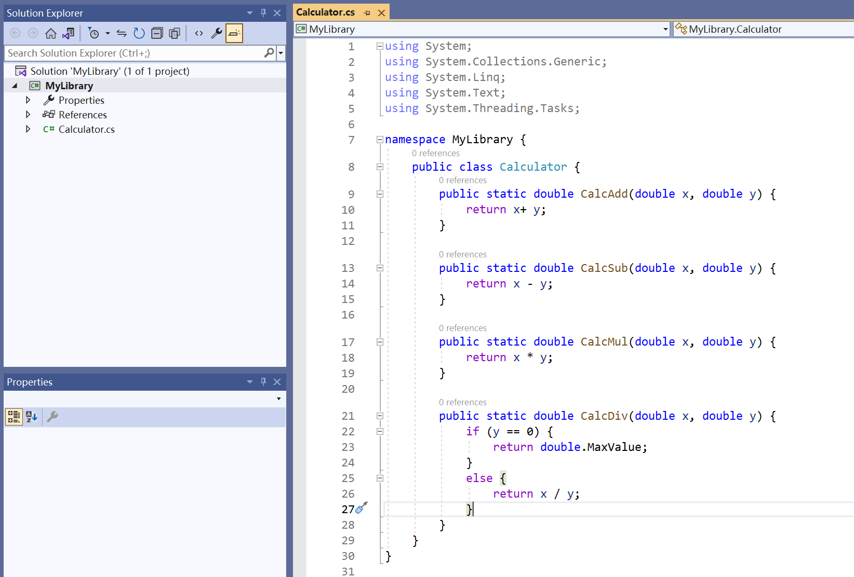
Task: Open the Pending Changes Filter dropdown arrow
Action: pyautogui.click(x=108, y=34)
